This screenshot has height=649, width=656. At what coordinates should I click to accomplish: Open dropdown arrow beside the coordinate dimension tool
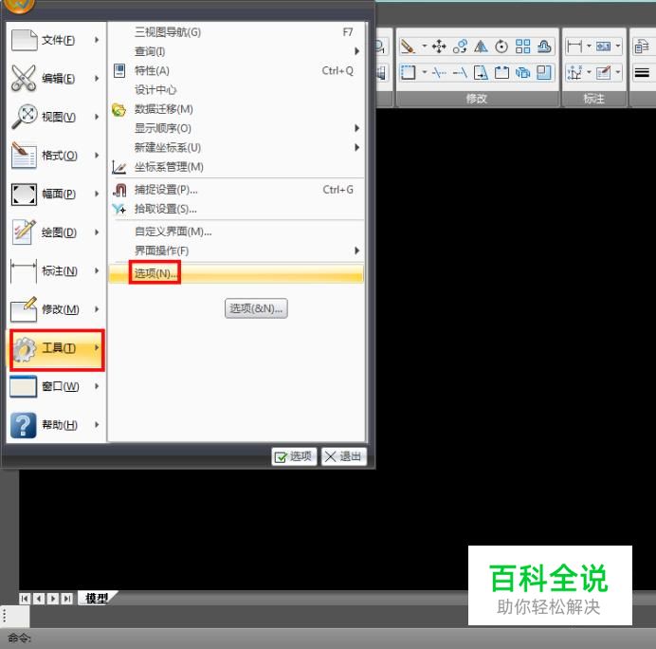tap(589, 72)
